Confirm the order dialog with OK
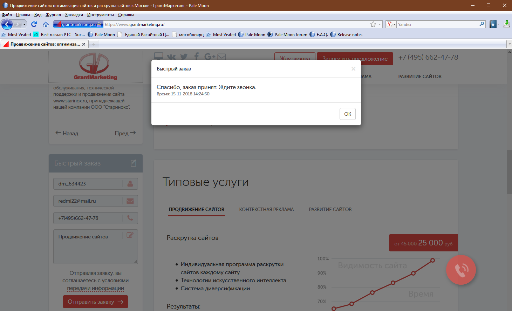Viewport: 512px width, 311px height. pos(348,114)
